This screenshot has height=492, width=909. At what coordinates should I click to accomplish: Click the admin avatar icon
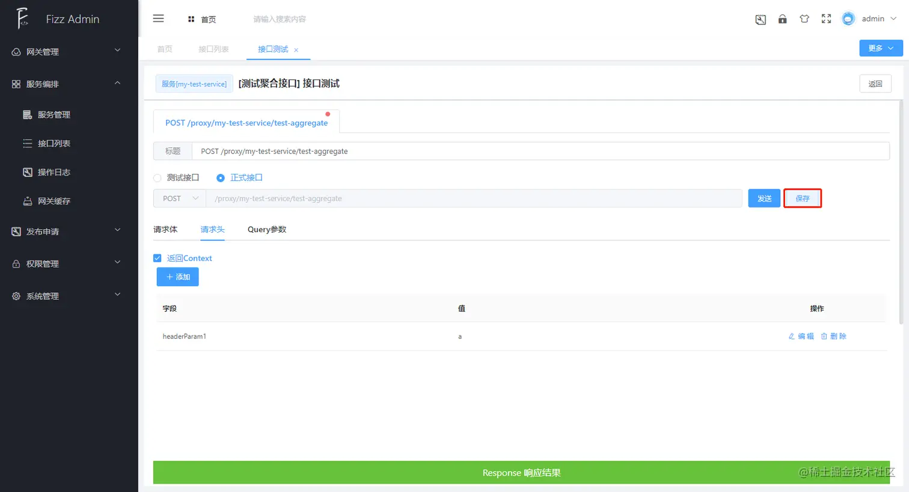tap(848, 19)
